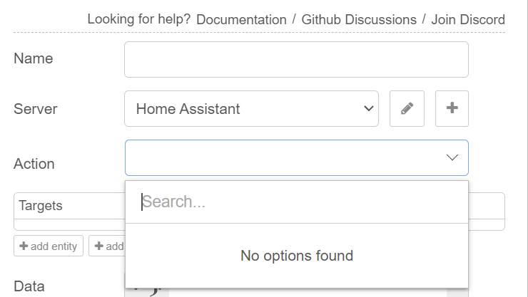Add a new server with plus icon

(x=452, y=108)
